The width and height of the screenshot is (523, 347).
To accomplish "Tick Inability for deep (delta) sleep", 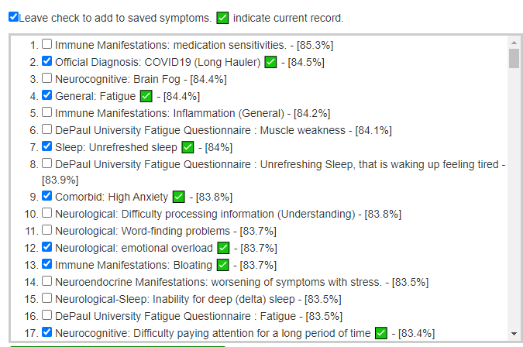I will (47, 298).
